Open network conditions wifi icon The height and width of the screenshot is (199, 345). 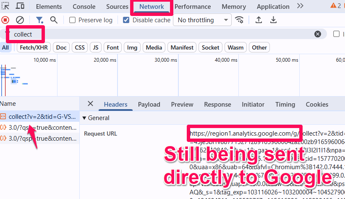(240, 20)
